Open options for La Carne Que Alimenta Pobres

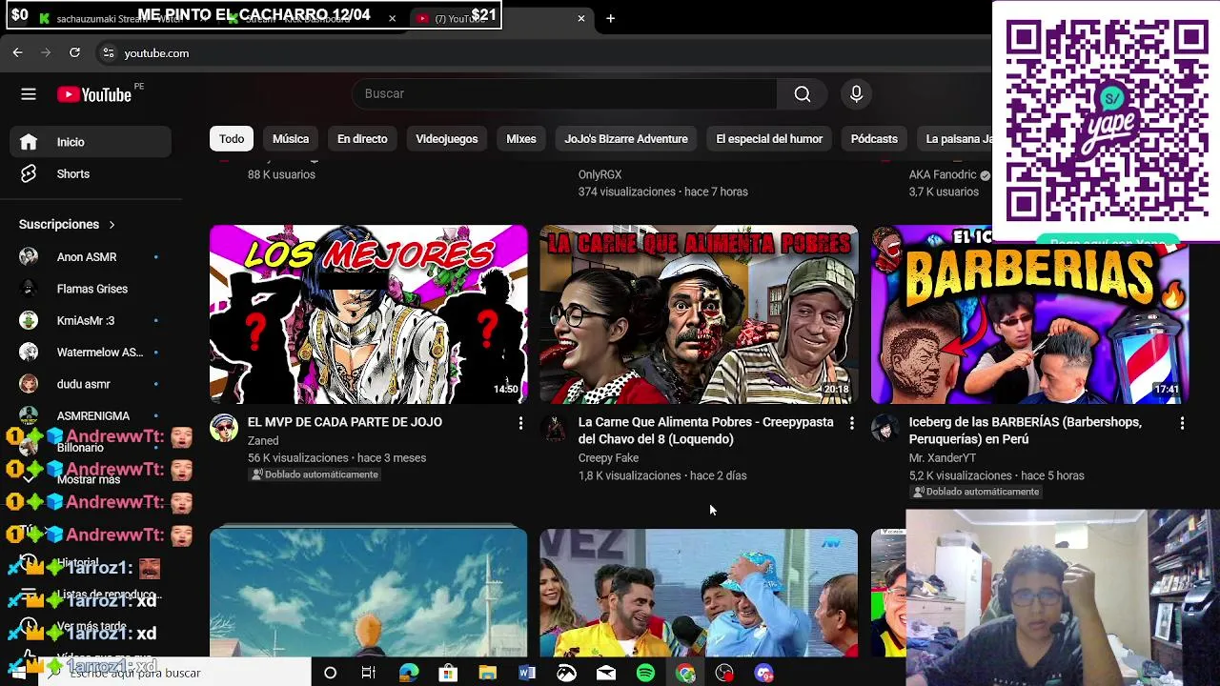click(851, 423)
